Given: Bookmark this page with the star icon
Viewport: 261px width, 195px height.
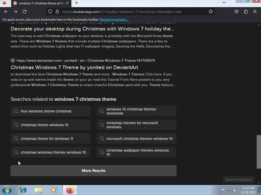Looking at the screenshot, I should click(x=211, y=12).
